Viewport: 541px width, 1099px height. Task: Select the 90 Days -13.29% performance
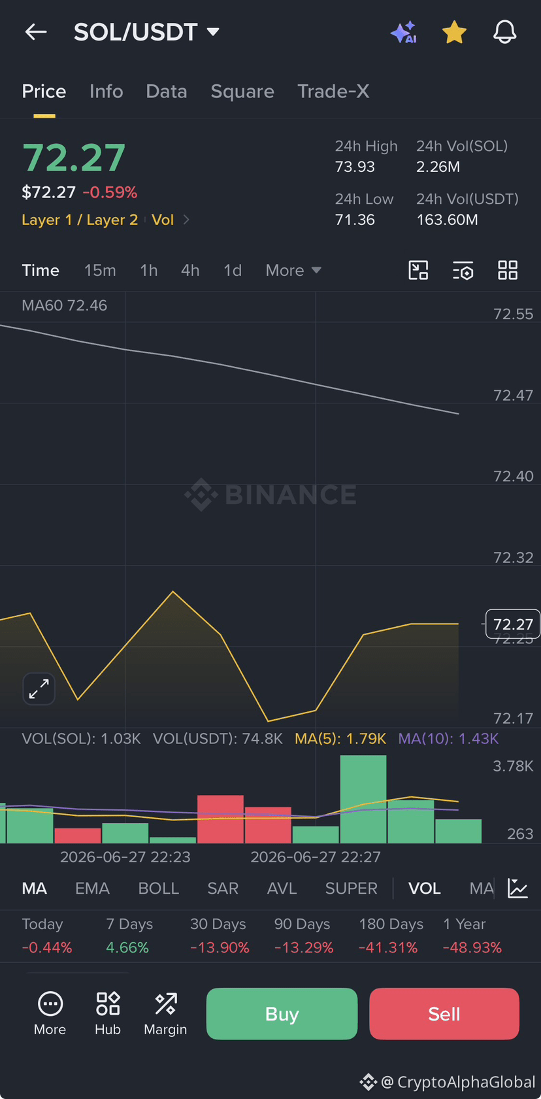pyautogui.click(x=304, y=936)
